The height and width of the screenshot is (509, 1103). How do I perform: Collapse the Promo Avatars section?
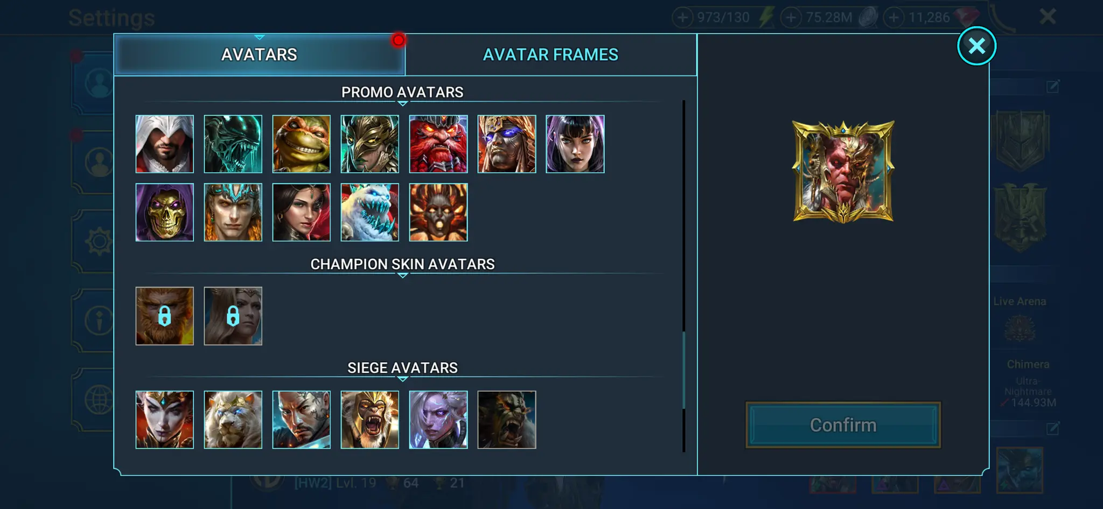coord(402,103)
